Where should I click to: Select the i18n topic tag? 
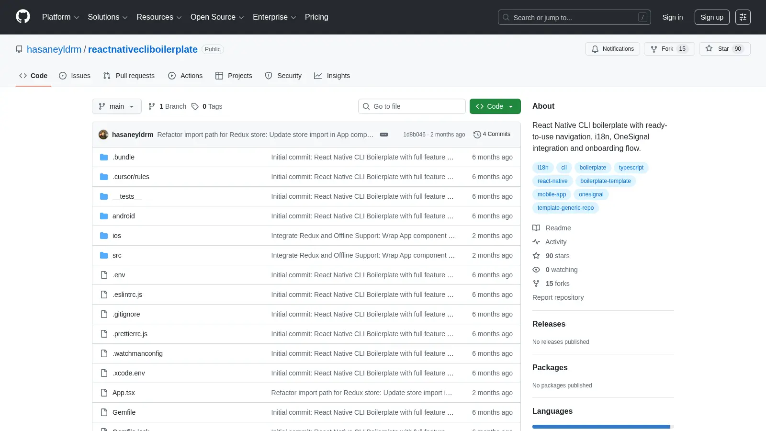[x=543, y=168]
